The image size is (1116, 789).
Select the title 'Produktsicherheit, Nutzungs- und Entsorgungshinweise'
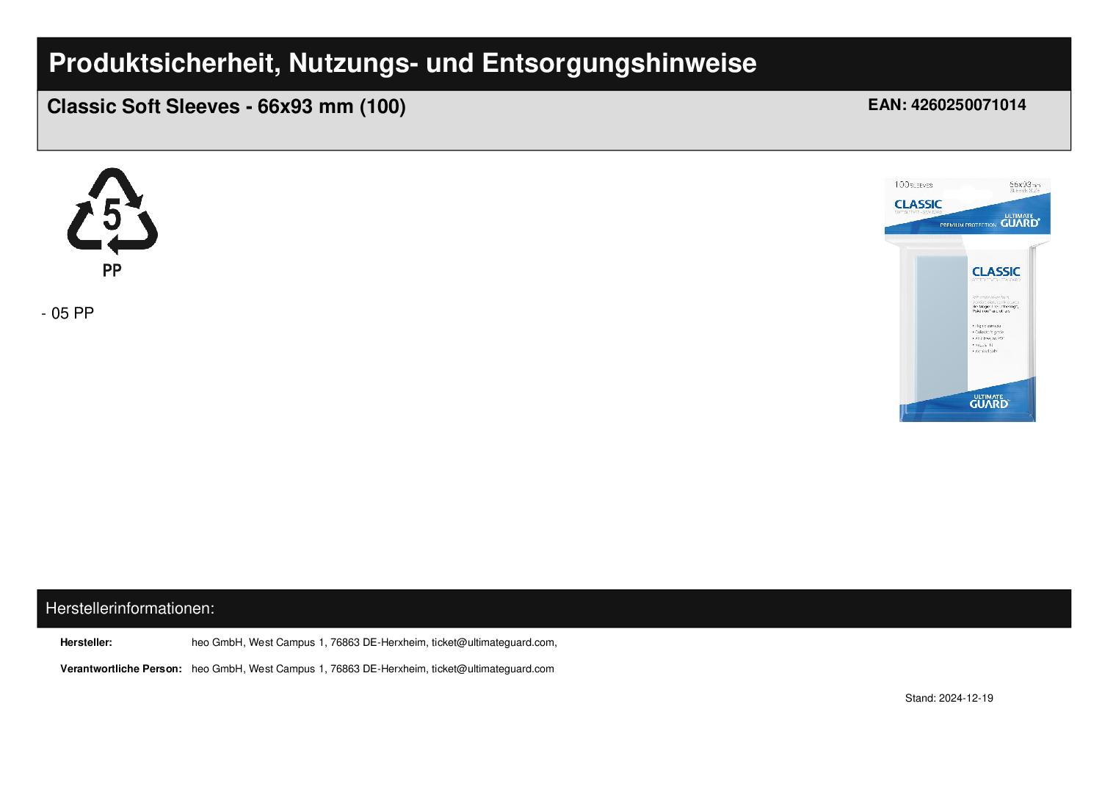point(402,63)
